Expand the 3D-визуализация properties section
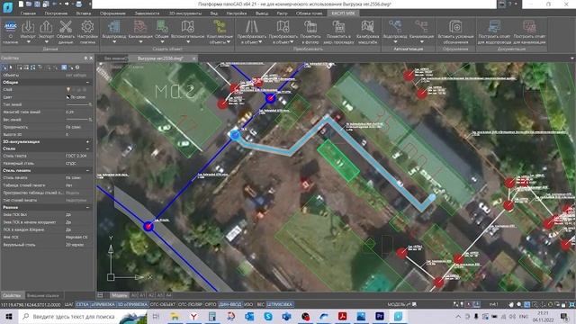This screenshot has width=576, height=324. point(87,141)
